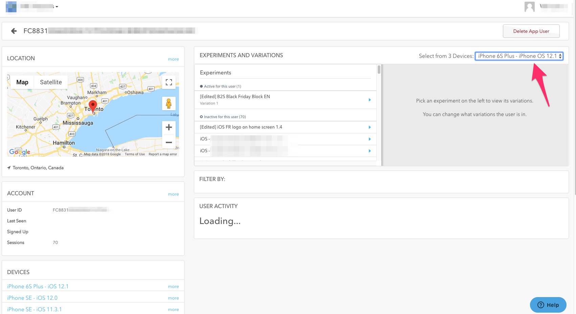The width and height of the screenshot is (576, 314).
Task: Open Street View pegman on the map
Action: tap(169, 103)
